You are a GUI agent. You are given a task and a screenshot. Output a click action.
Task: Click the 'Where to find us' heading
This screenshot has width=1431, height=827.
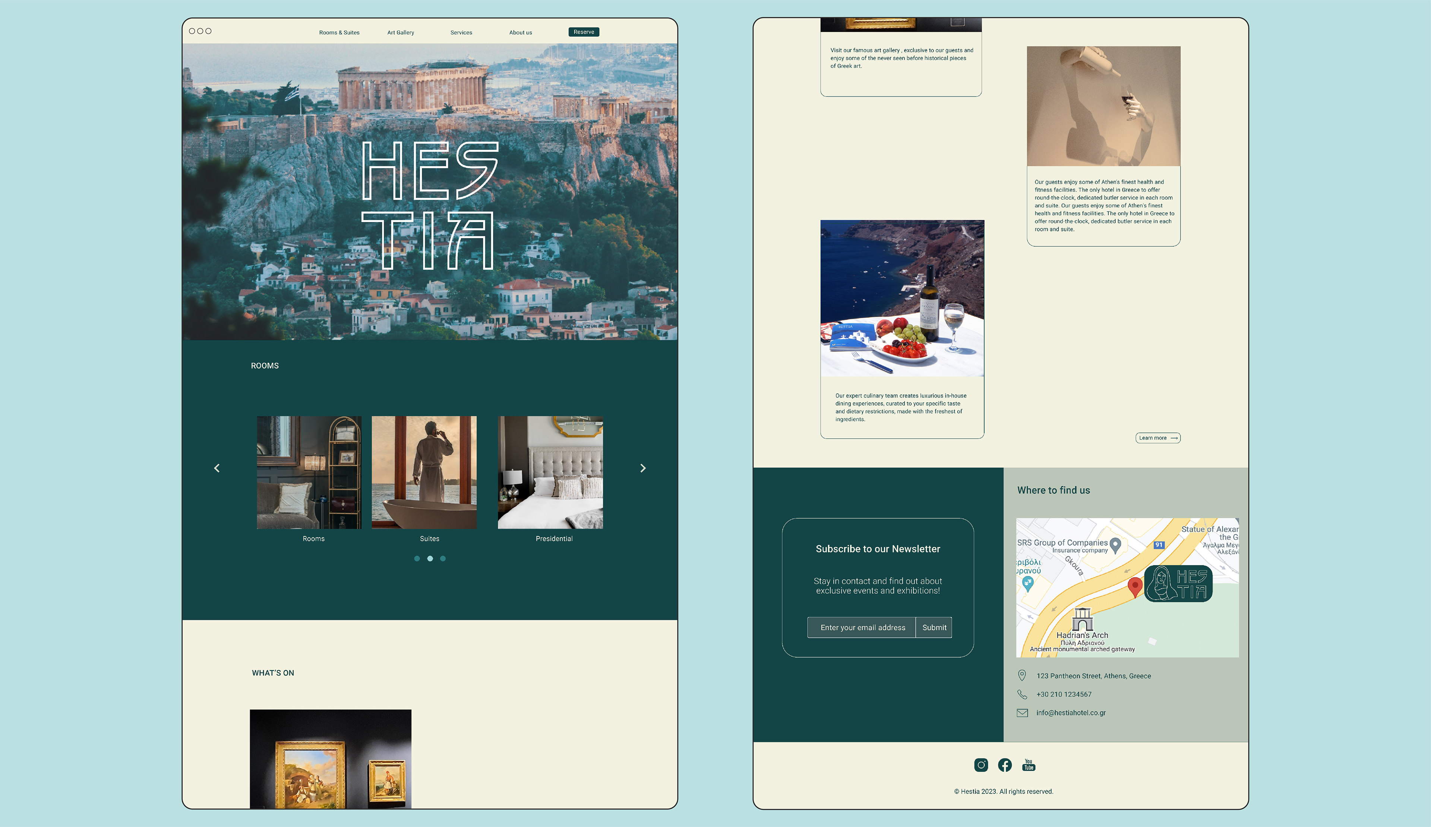[x=1053, y=490]
